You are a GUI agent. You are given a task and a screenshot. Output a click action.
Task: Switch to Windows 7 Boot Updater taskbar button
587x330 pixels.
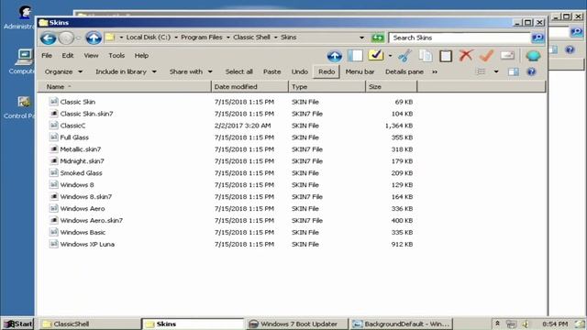(x=296, y=324)
